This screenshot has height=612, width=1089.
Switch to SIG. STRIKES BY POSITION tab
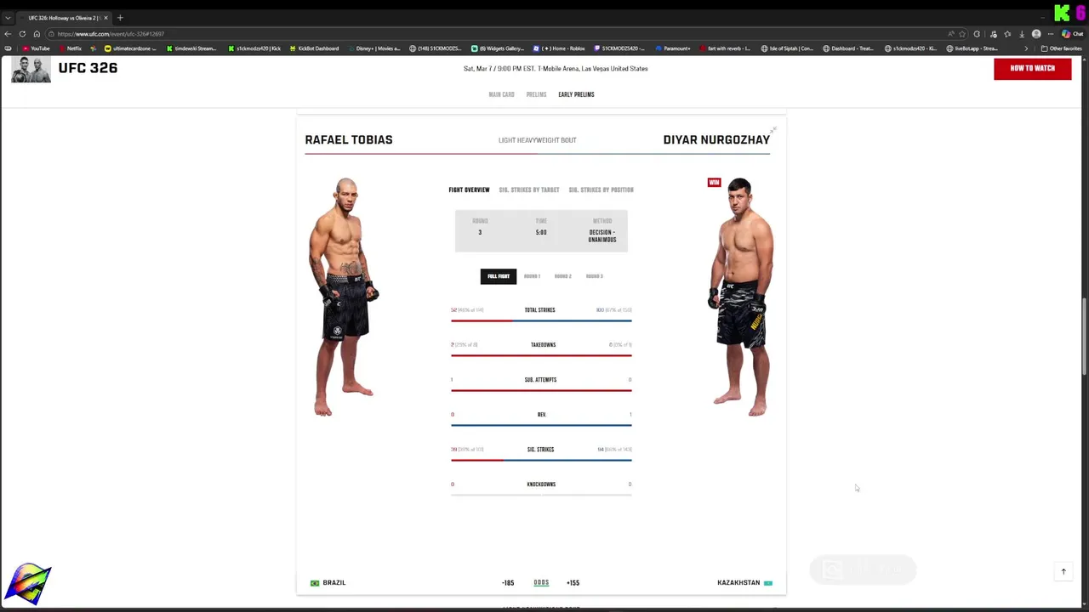601,190
